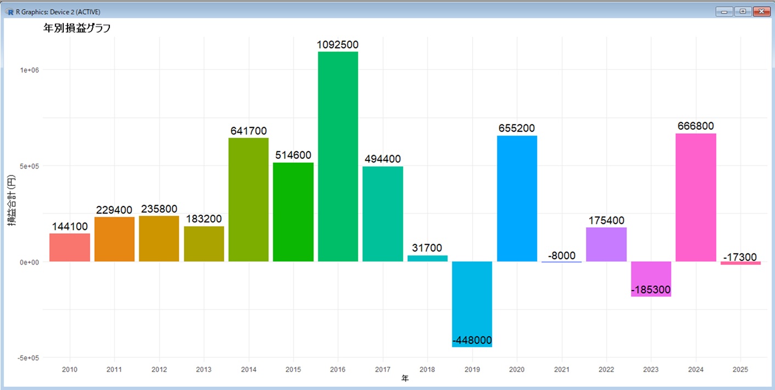Click the teal bar for 2017

click(382, 214)
